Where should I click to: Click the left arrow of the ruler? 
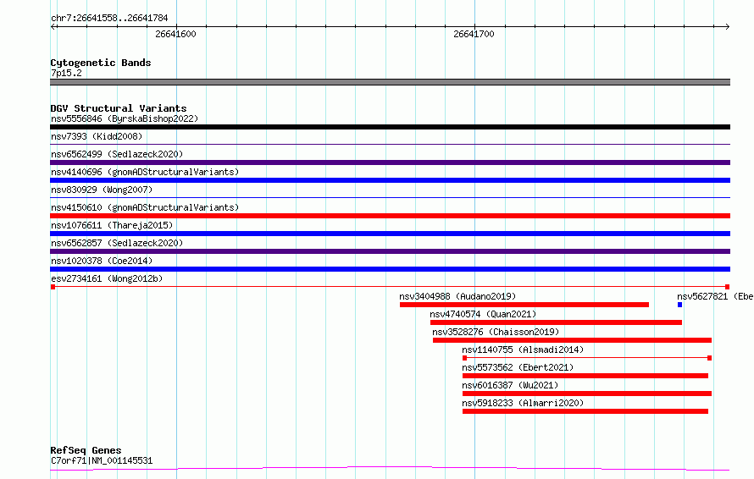coord(53,27)
